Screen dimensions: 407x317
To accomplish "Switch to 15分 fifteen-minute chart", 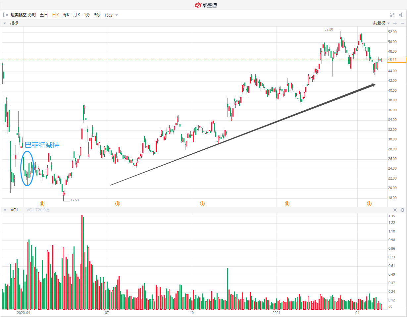I will [108, 15].
